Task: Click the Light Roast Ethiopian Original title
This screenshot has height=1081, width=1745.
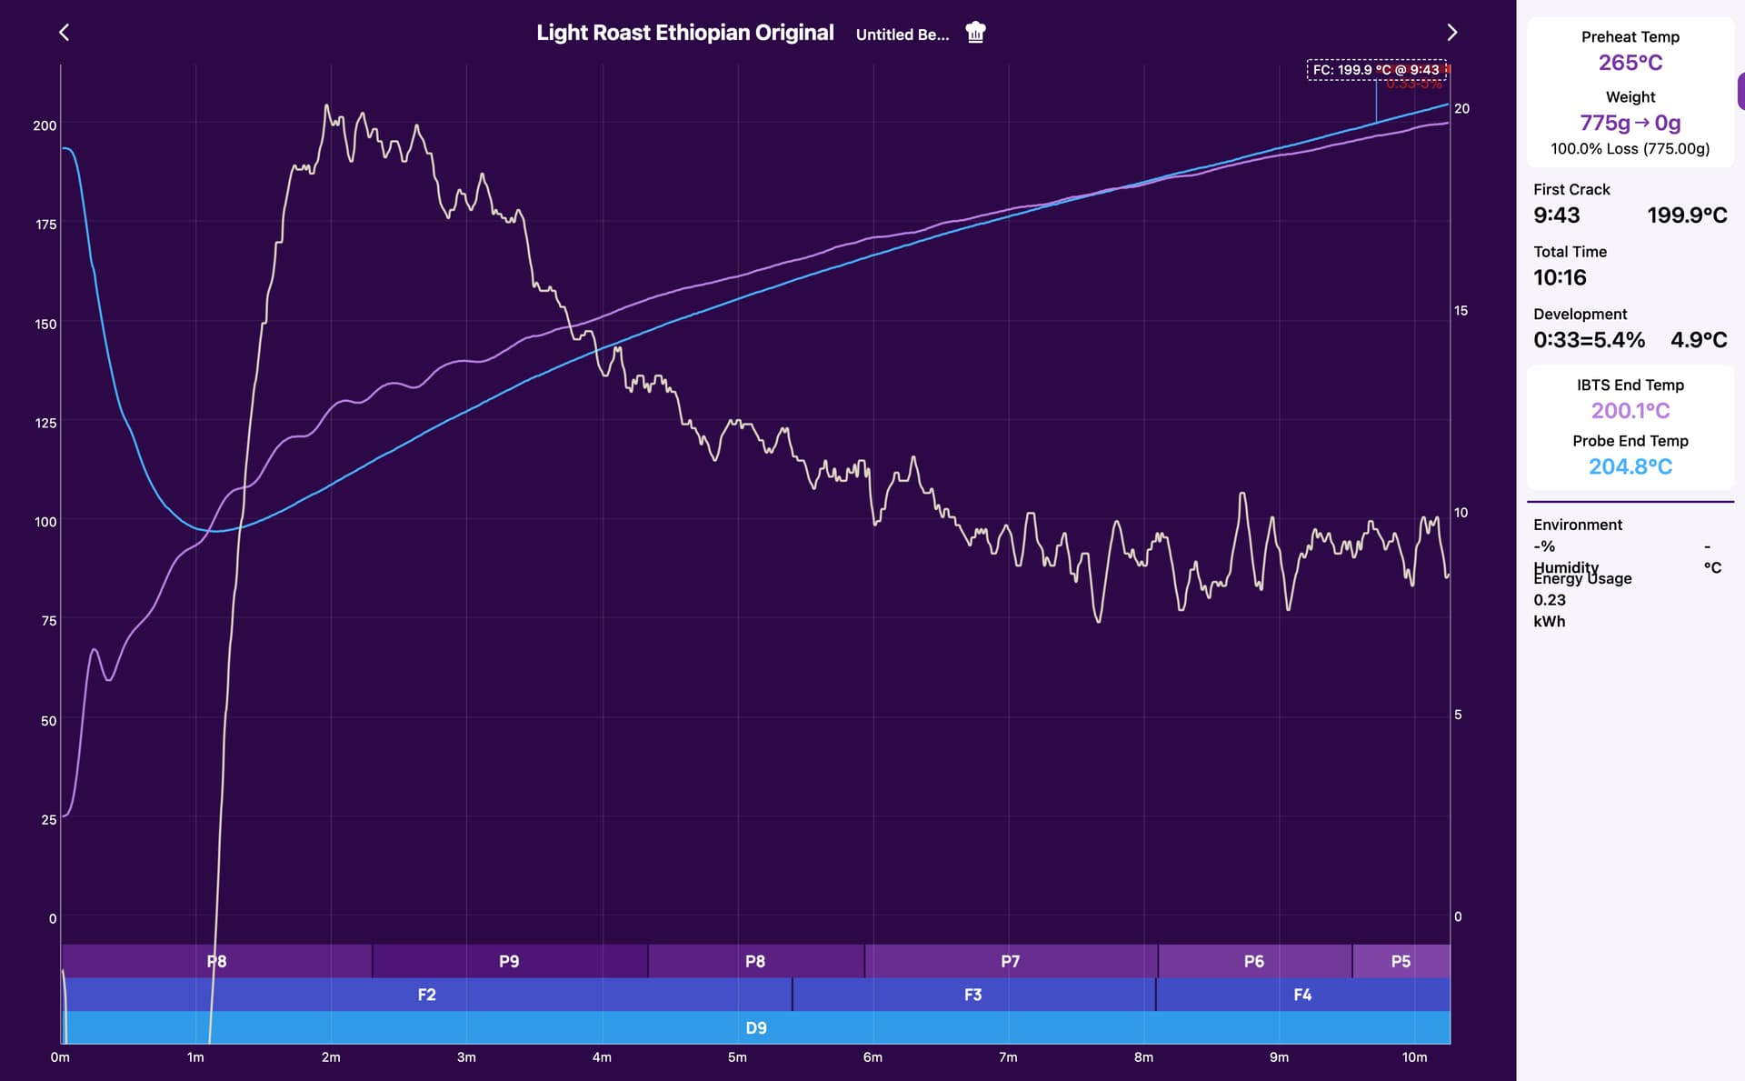Action: click(684, 33)
